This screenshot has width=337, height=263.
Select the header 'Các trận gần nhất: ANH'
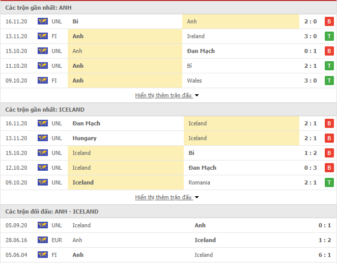(x=39, y=8)
